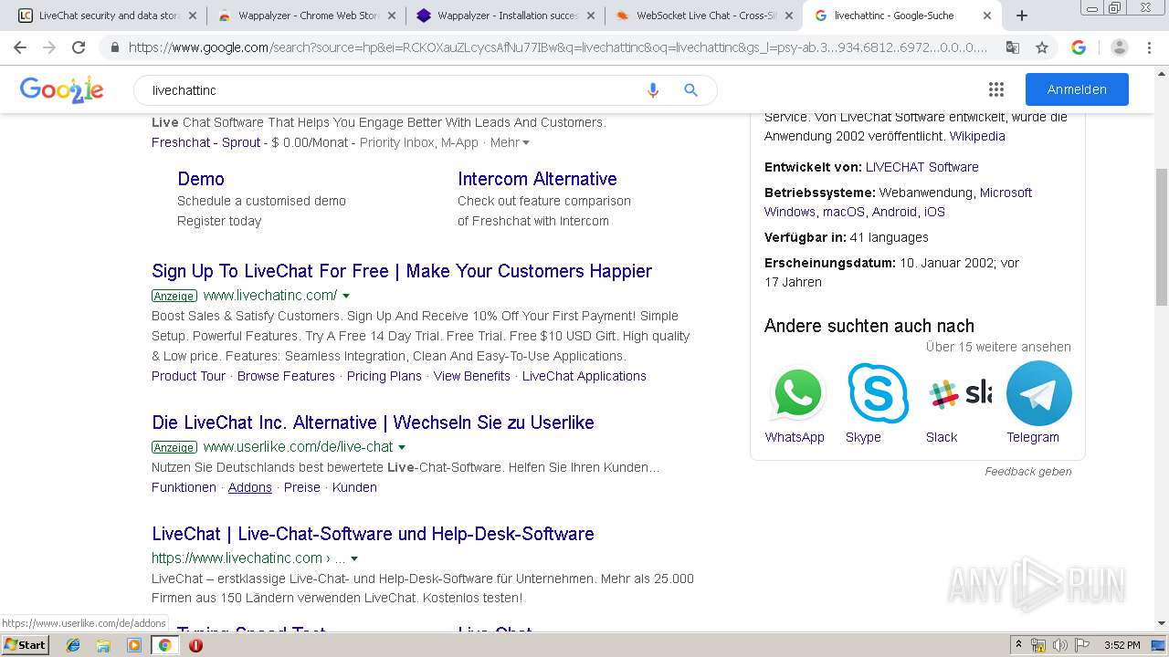Click Feedback geben below knowledge panel
Viewport: 1169px width, 657px height.
click(1028, 472)
